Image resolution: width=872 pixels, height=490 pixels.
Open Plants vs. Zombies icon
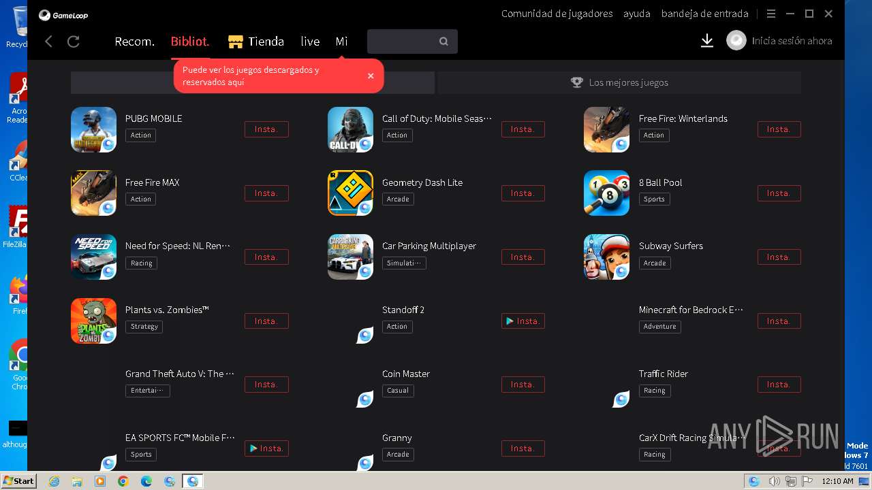[x=93, y=321]
